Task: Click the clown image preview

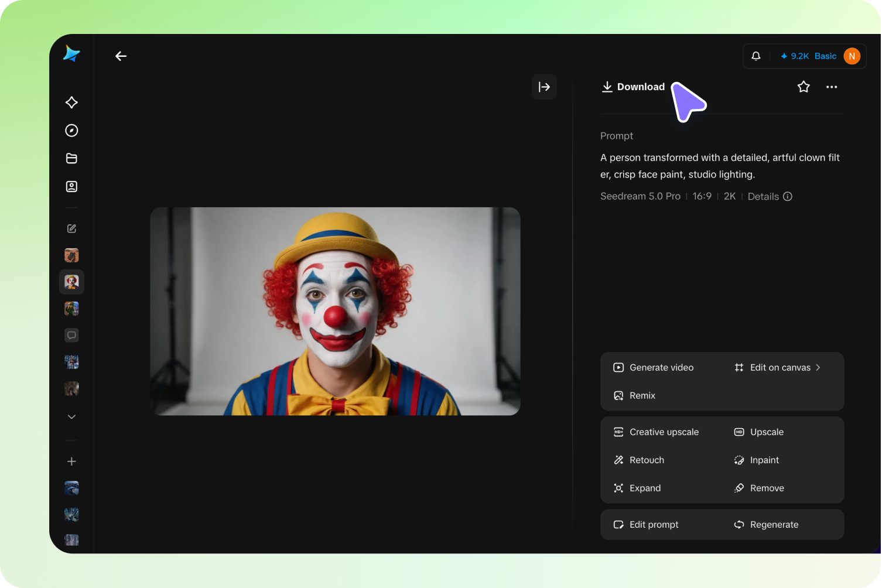Action: [x=335, y=312]
